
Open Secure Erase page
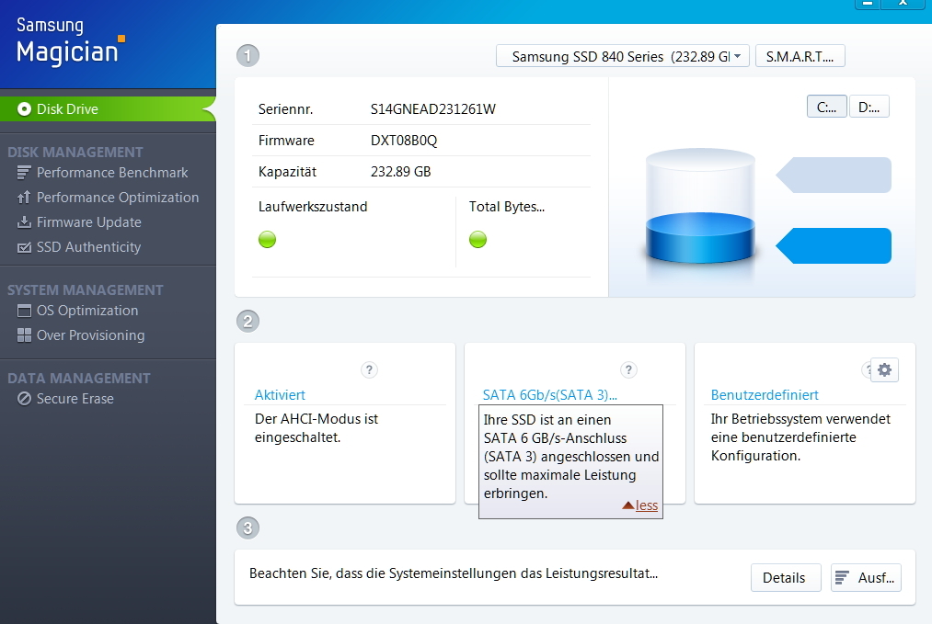[x=75, y=399]
